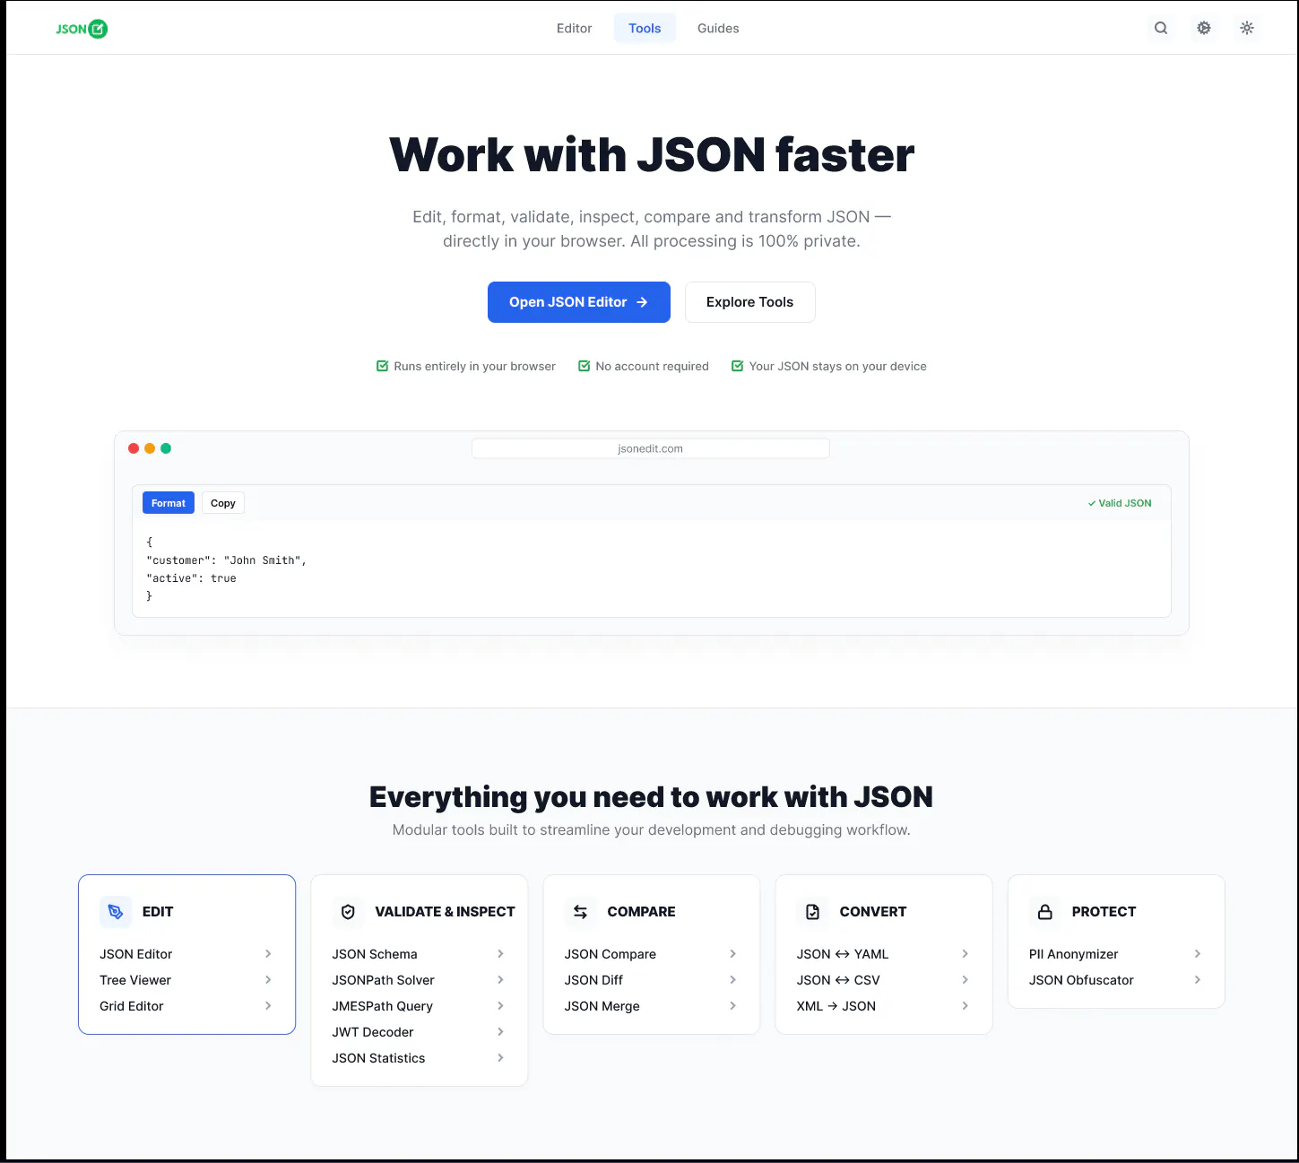Click inside the JSON code sample area
Screen dimensions: 1299x1163
tap(651, 568)
